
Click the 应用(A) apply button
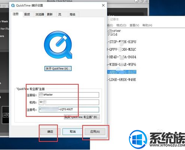point(95,132)
